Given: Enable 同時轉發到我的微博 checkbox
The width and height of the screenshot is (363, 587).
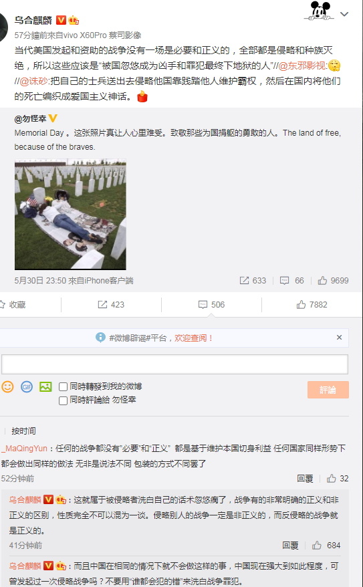Looking at the screenshot, I should click(64, 386).
